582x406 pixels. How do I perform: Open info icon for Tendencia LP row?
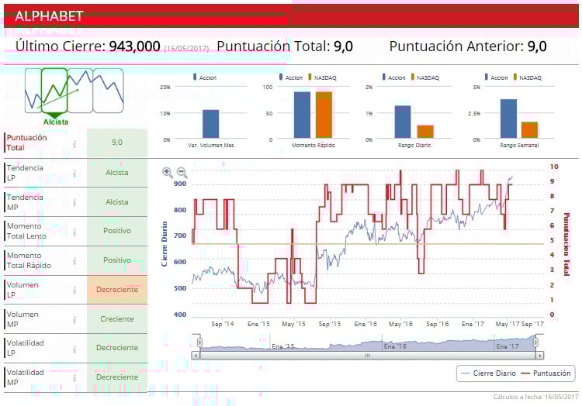pos(74,173)
